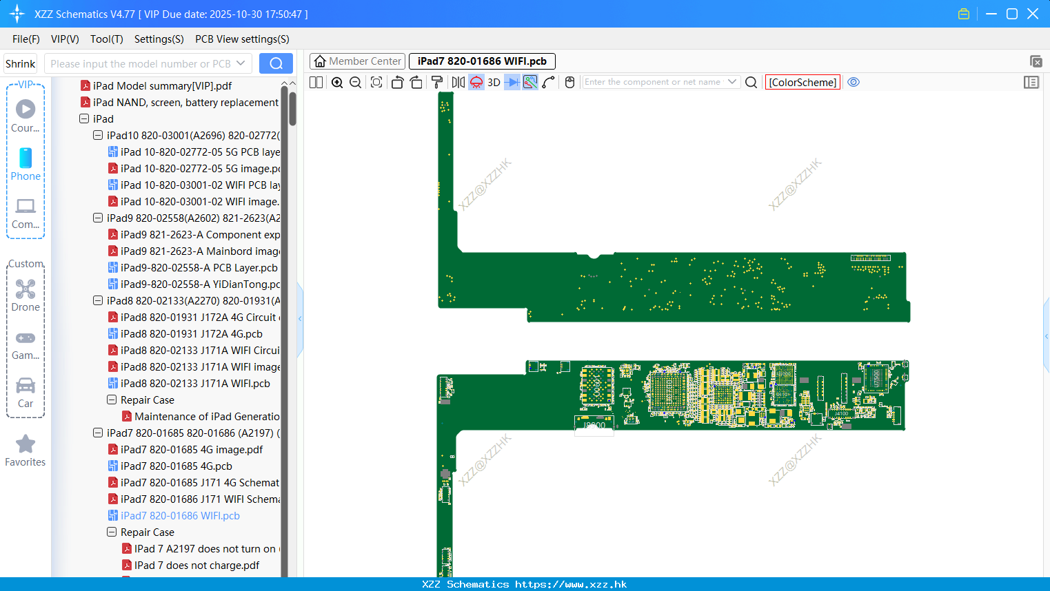Open the Member Center tab
Image resolution: width=1050 pixels, height=591 pixels.
(357, 61)
